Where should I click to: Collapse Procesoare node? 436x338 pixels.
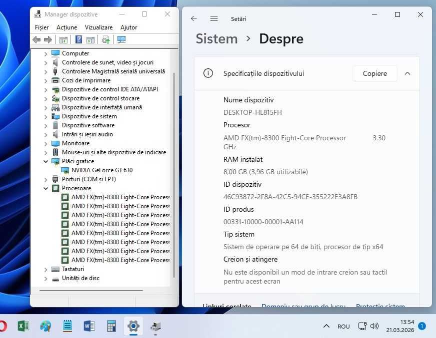pyautogui.click(x=45, y=188)
